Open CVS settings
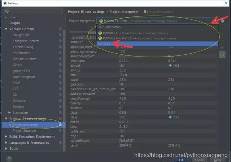Viewport: 231px width, 162px height. click(16, 89)
